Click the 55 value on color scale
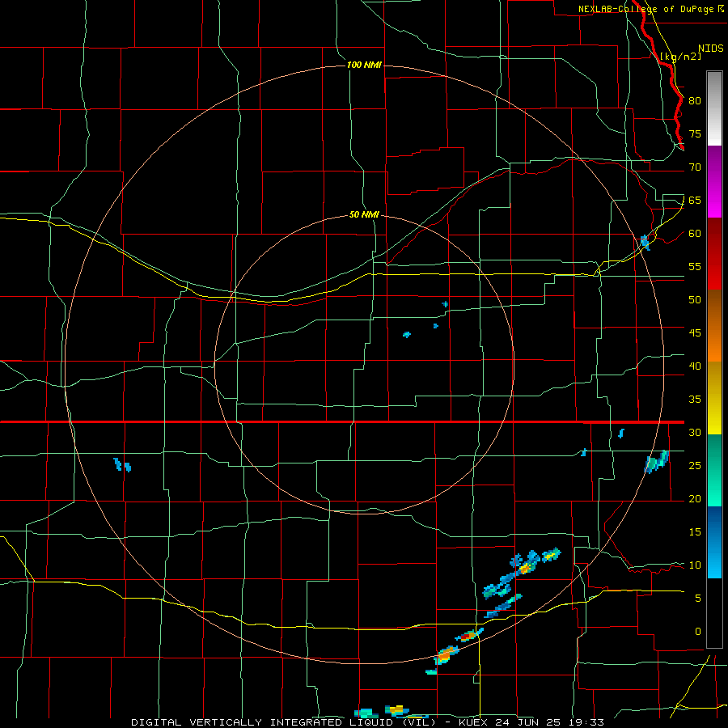 click(695, 266)
